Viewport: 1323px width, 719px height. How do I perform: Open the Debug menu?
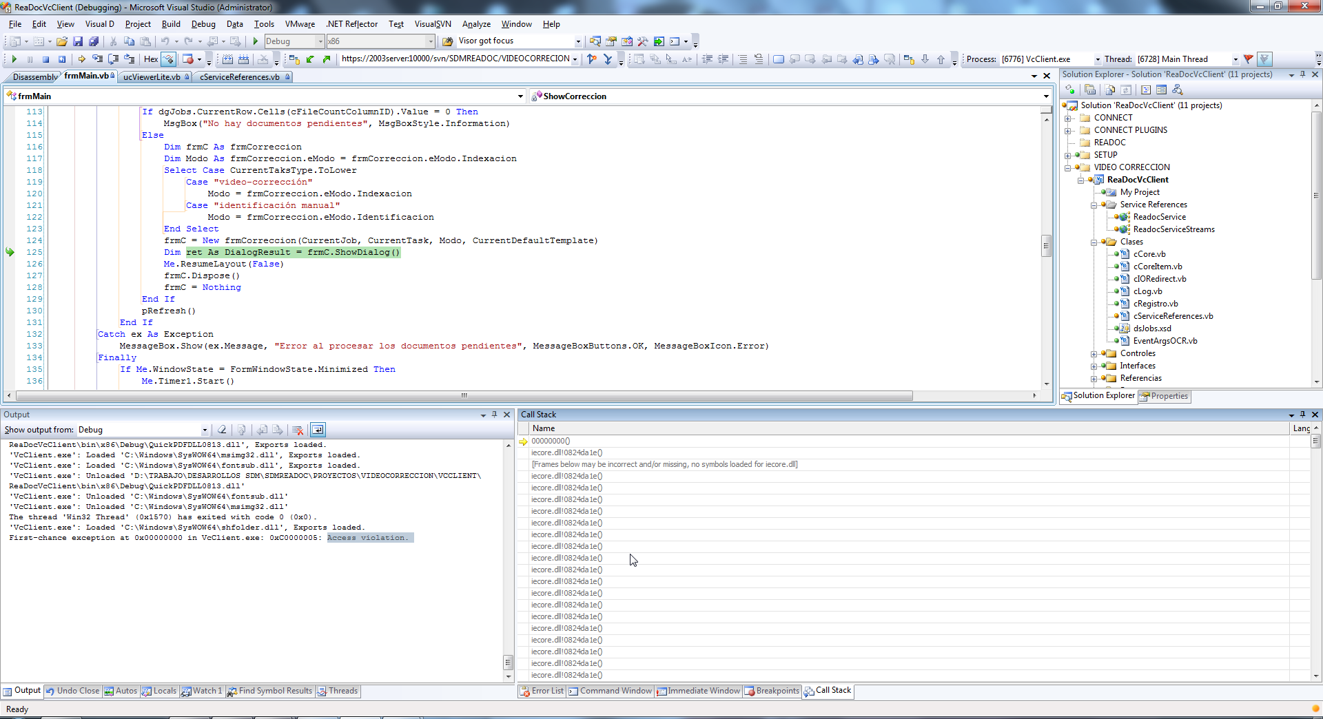(203, 24)
